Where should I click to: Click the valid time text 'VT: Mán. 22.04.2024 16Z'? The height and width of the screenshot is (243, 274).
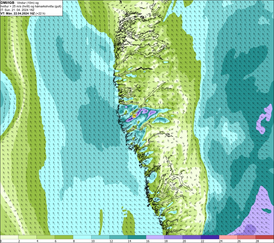(18, 13)
